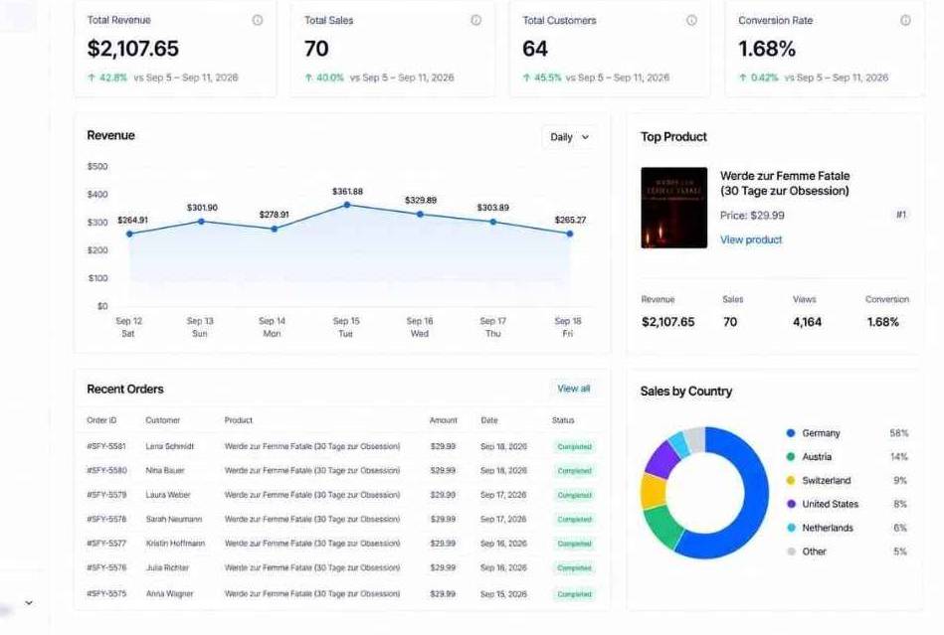Click the yellow Switzerland donut segment

(x=653, y=491)
